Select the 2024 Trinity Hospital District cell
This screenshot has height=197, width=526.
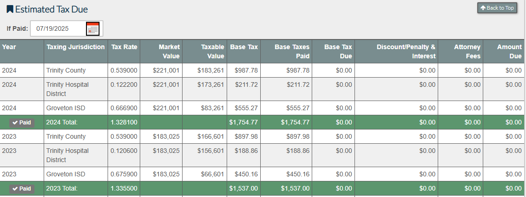67,89
